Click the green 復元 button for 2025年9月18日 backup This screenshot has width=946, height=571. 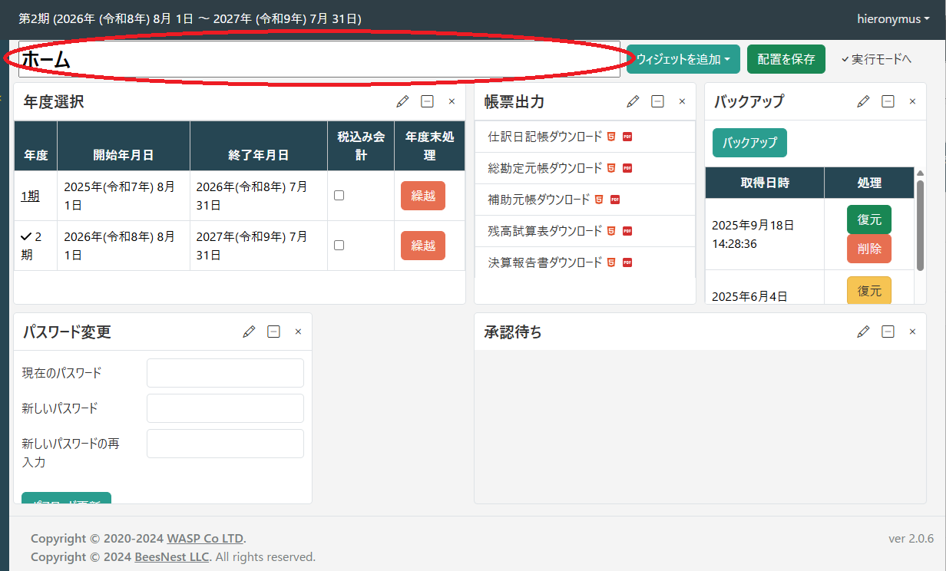[868, 219]
